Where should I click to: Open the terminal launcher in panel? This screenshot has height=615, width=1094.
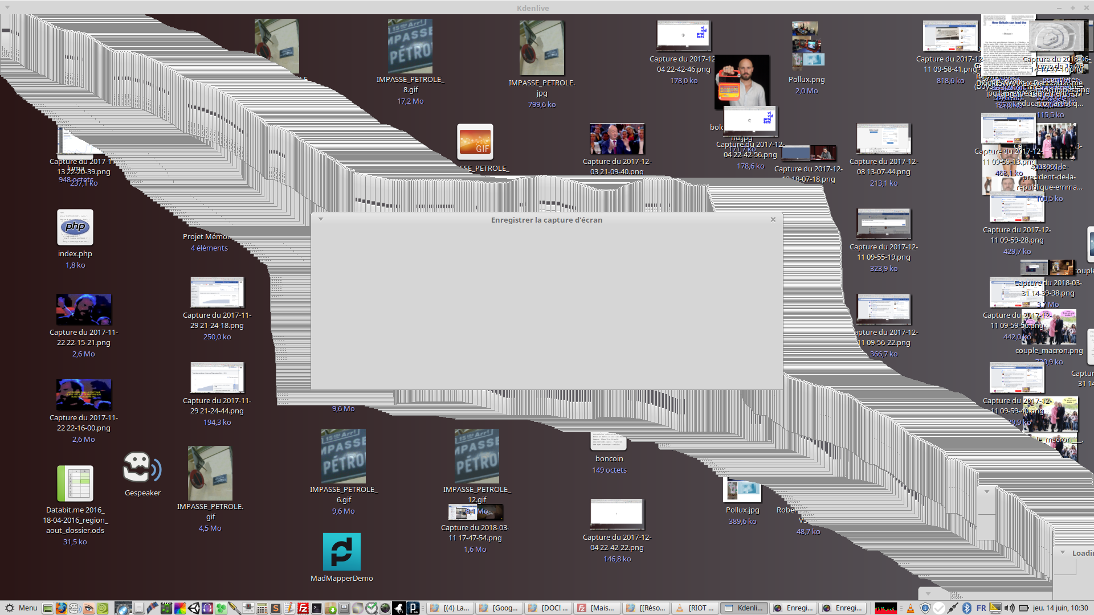pyautogui.click(x=317, y=608)
